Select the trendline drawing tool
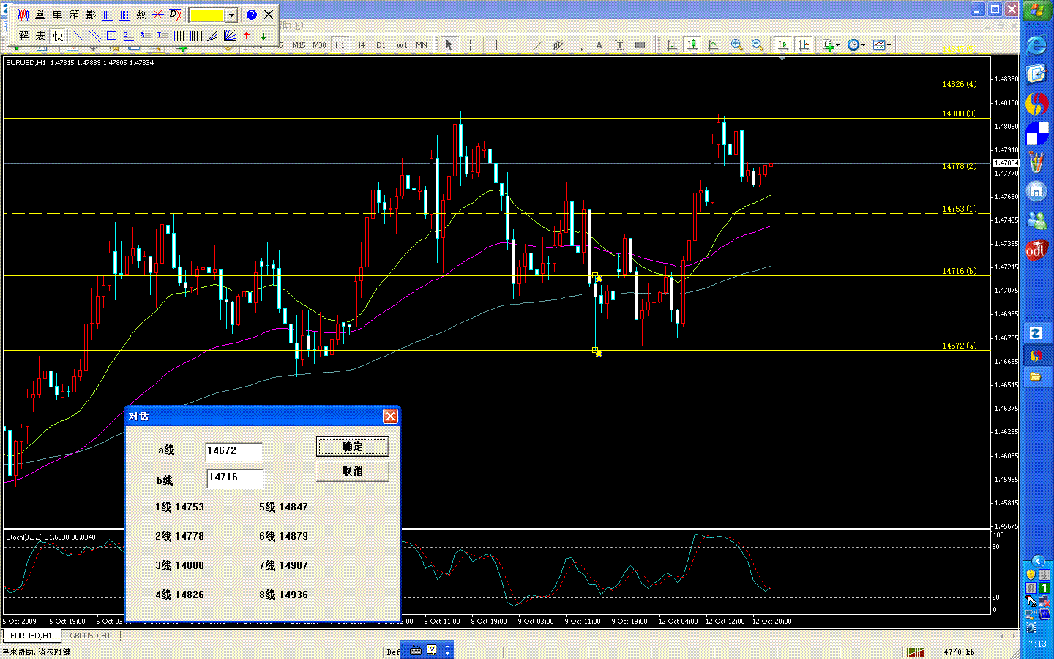Screen dimensions: 1054x659 [538, 45]
